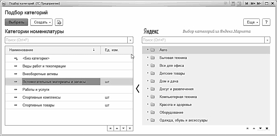Image resolution: width=277 pixels, height=136 pixels.
Task: Click the create-by-copy icon next to Создать
Action: [x=59, y=22]
